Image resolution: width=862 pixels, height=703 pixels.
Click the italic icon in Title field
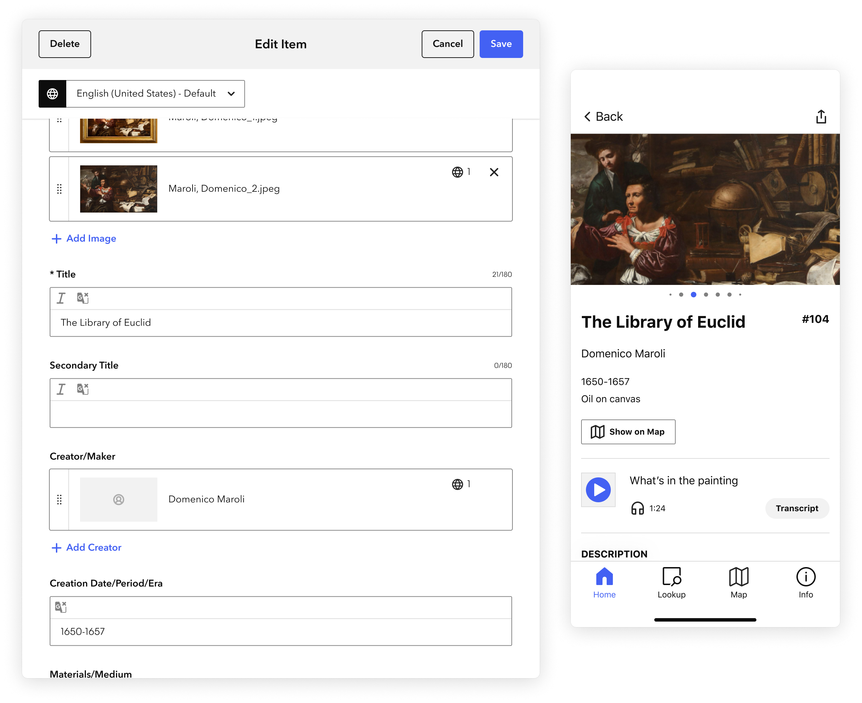click(x=61, y=298)
